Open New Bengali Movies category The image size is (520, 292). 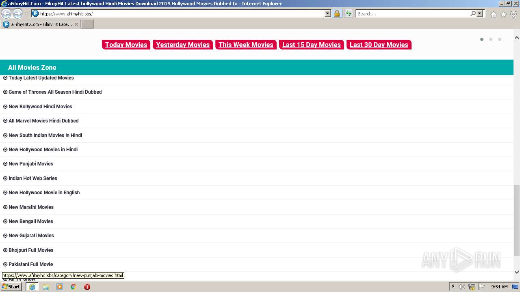pos(28,221)
